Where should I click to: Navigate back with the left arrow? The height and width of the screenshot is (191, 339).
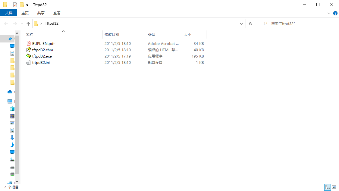(x=6, y=23)
